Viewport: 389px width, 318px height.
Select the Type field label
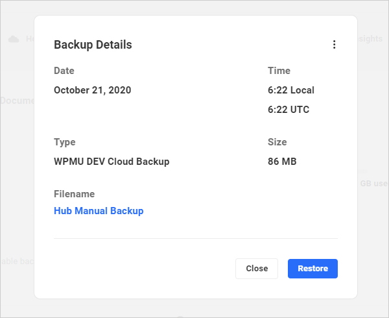point(65,142)
